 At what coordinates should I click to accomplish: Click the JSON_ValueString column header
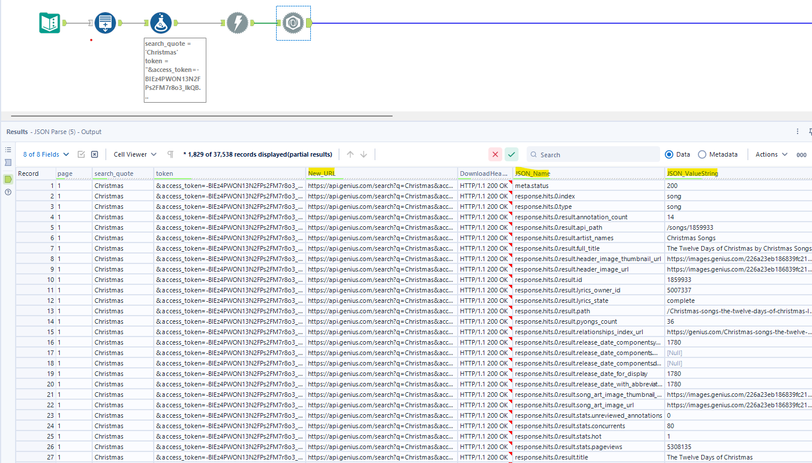739,173
